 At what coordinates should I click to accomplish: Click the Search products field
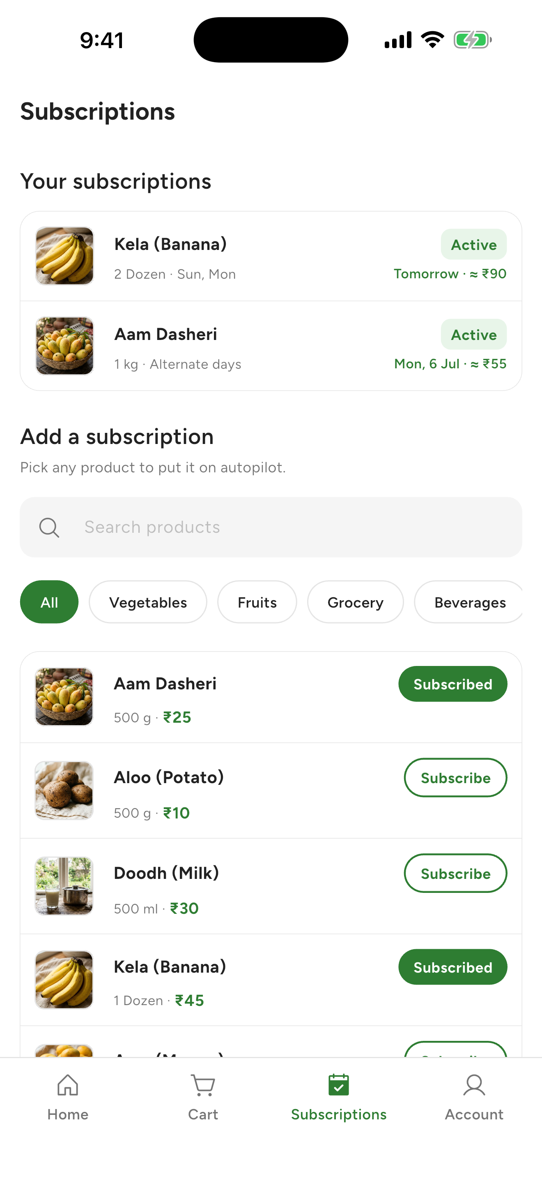[x=271, y=527]
